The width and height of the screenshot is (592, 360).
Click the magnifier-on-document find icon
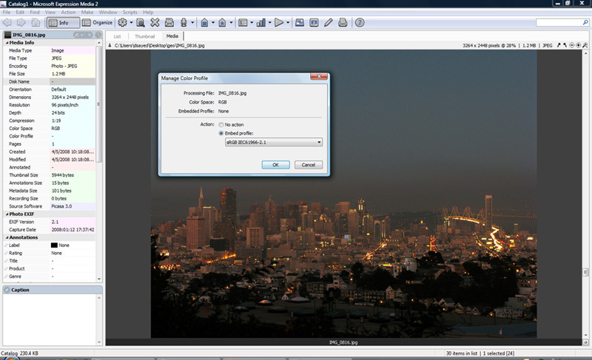click(141, 23)
